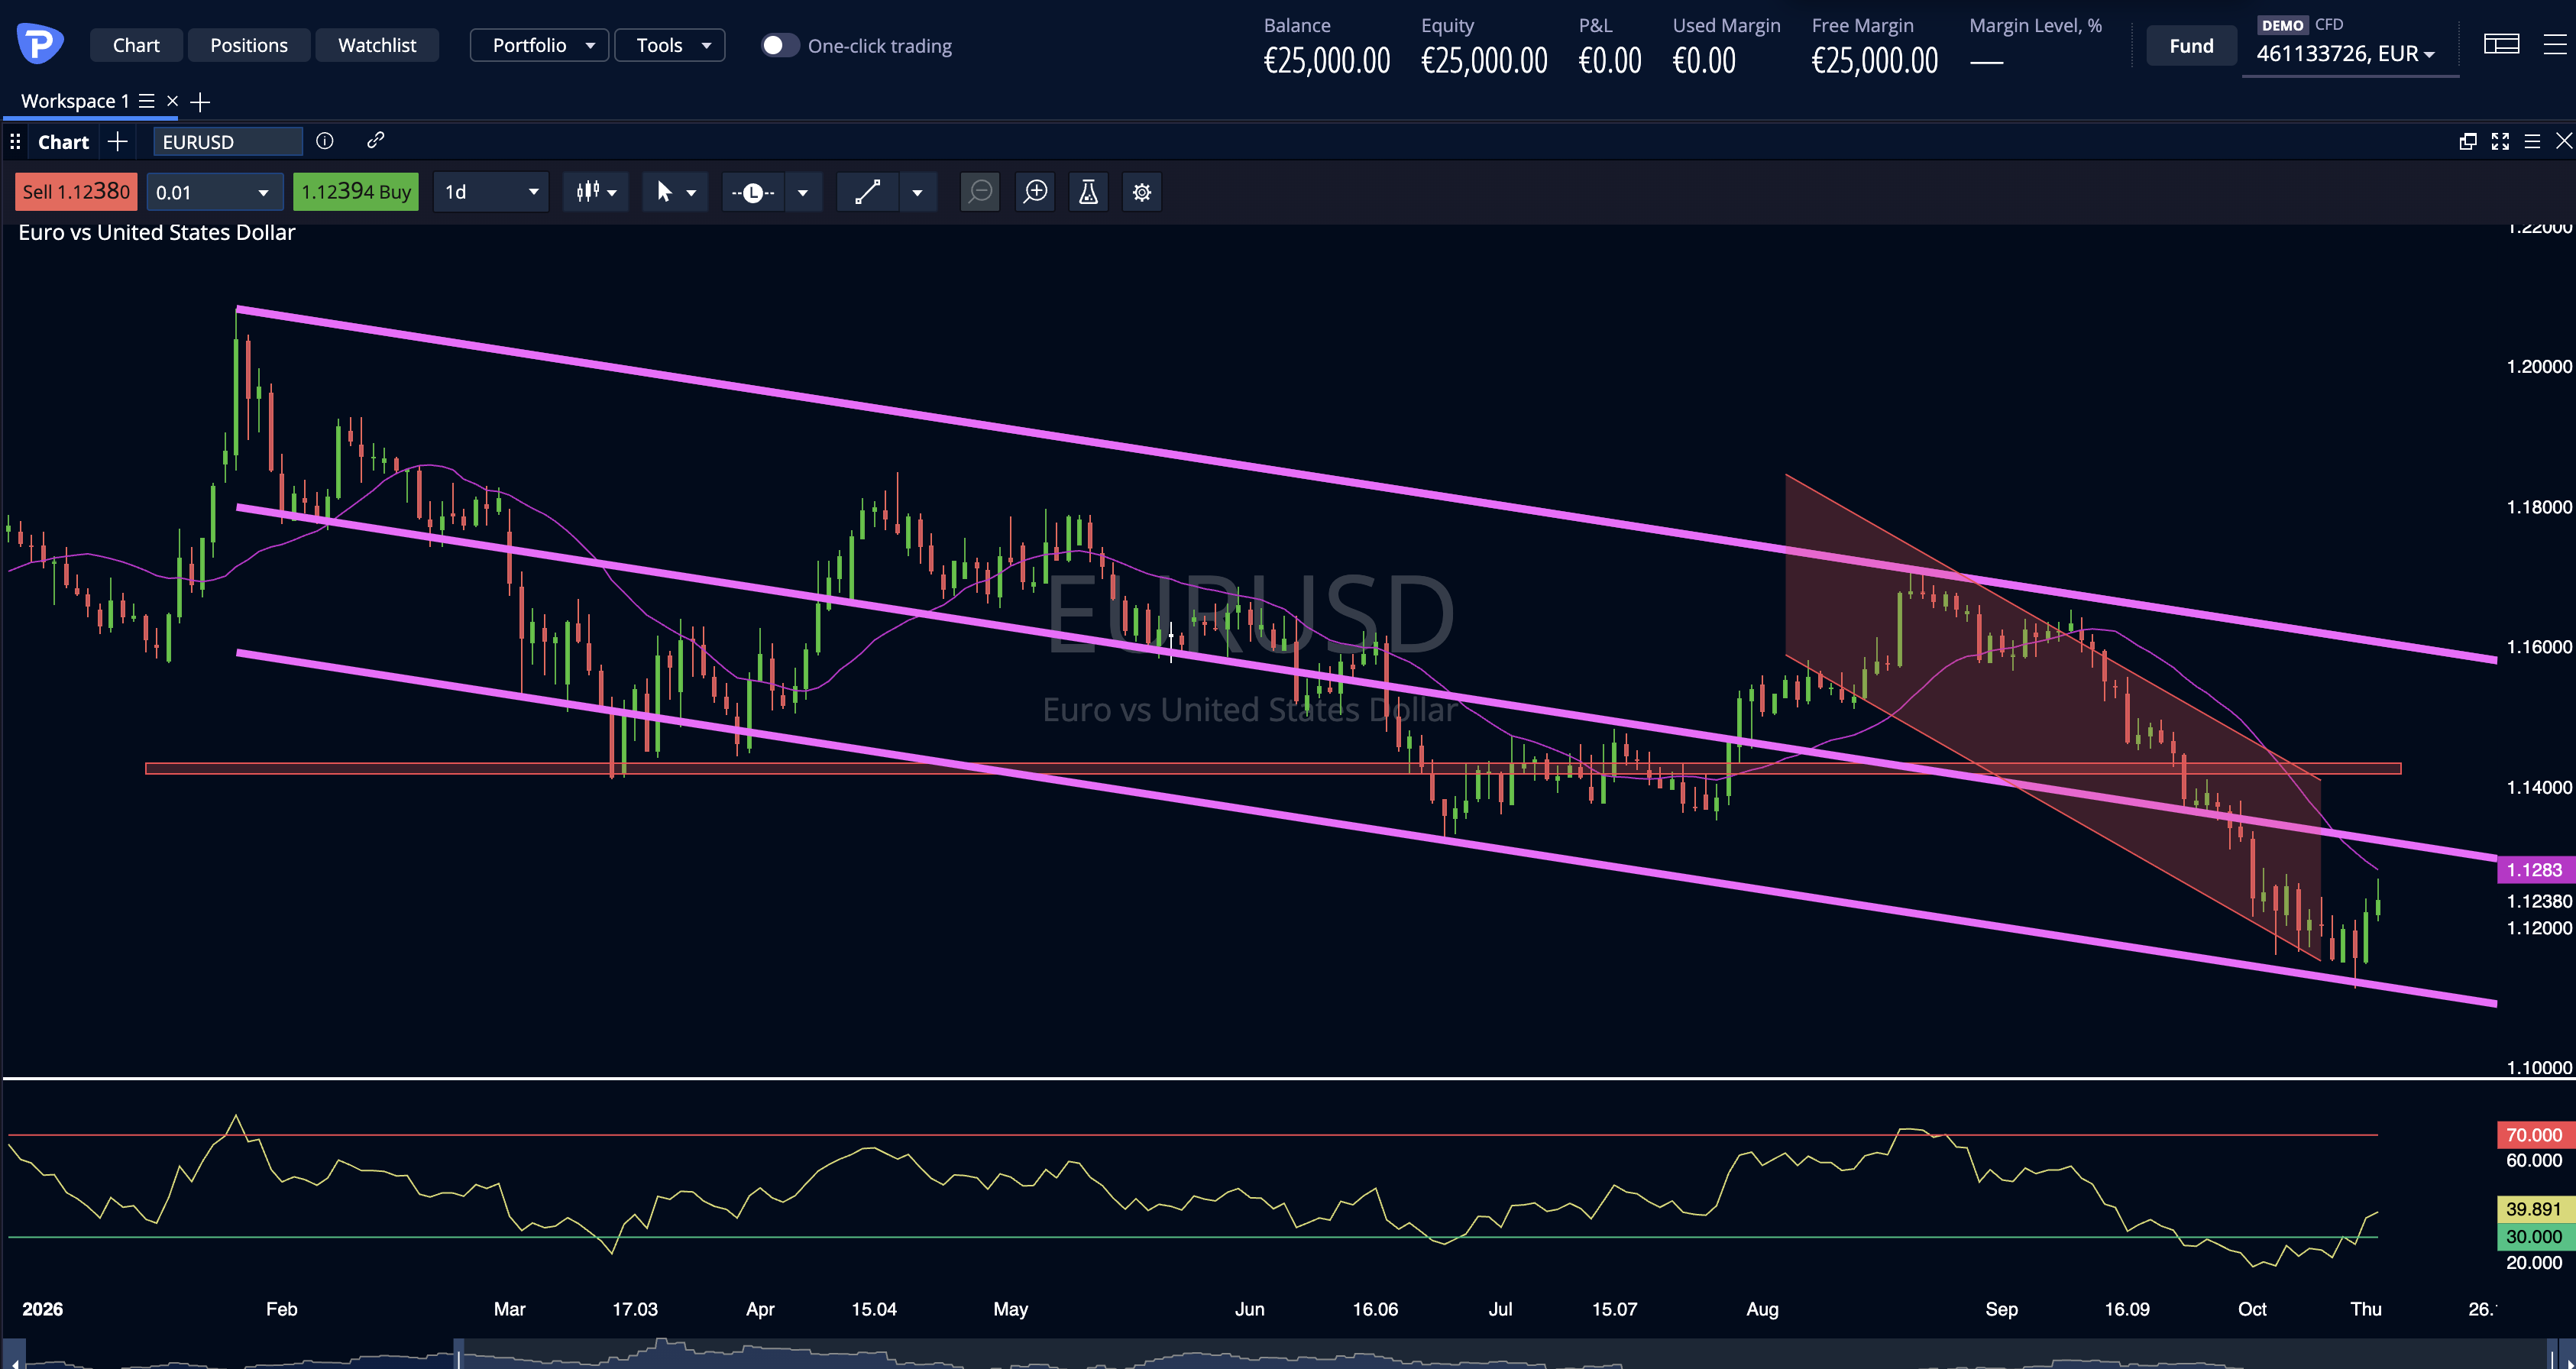Open the layout panel icon top right
The height and width of the screenshot is (1369, 2576).
click(x=2501, y=44)
